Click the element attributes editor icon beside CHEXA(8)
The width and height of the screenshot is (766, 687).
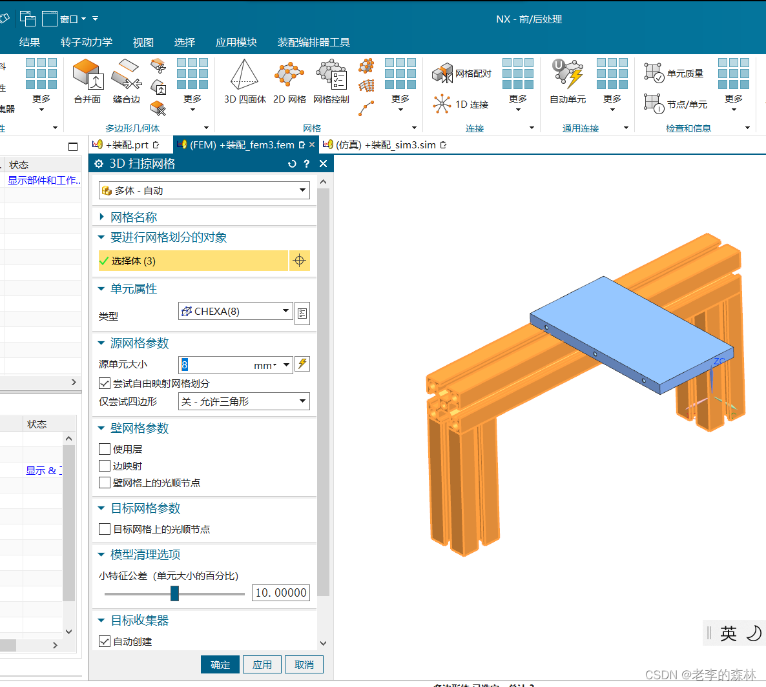(302, 314)
